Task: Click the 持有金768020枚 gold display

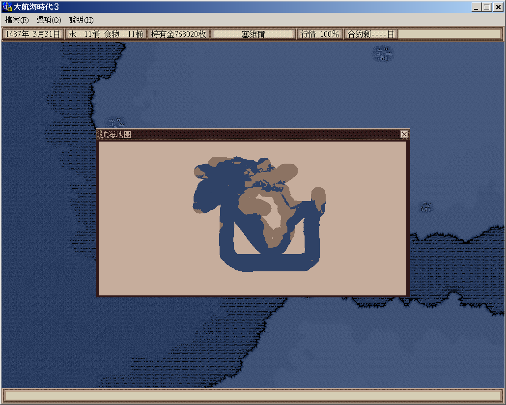Action: pyautogui.click(x=178, y=34)
